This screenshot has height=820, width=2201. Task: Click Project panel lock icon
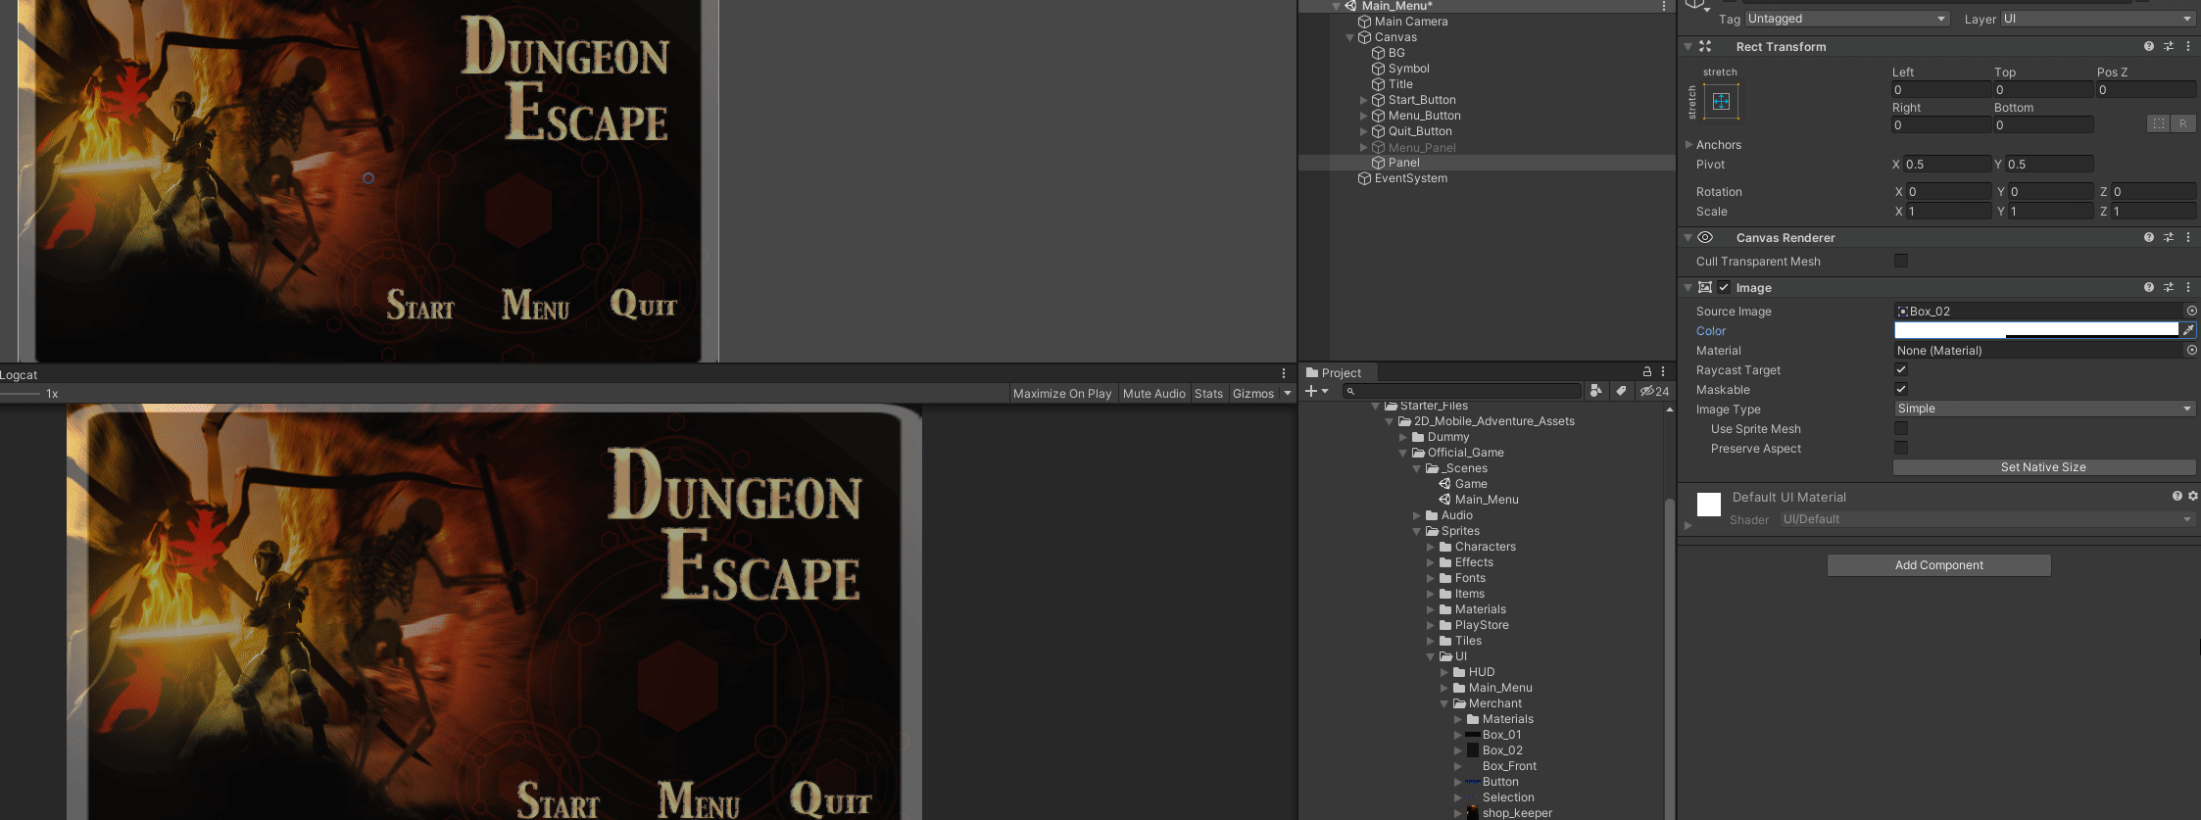click(x=1646, y=372)
